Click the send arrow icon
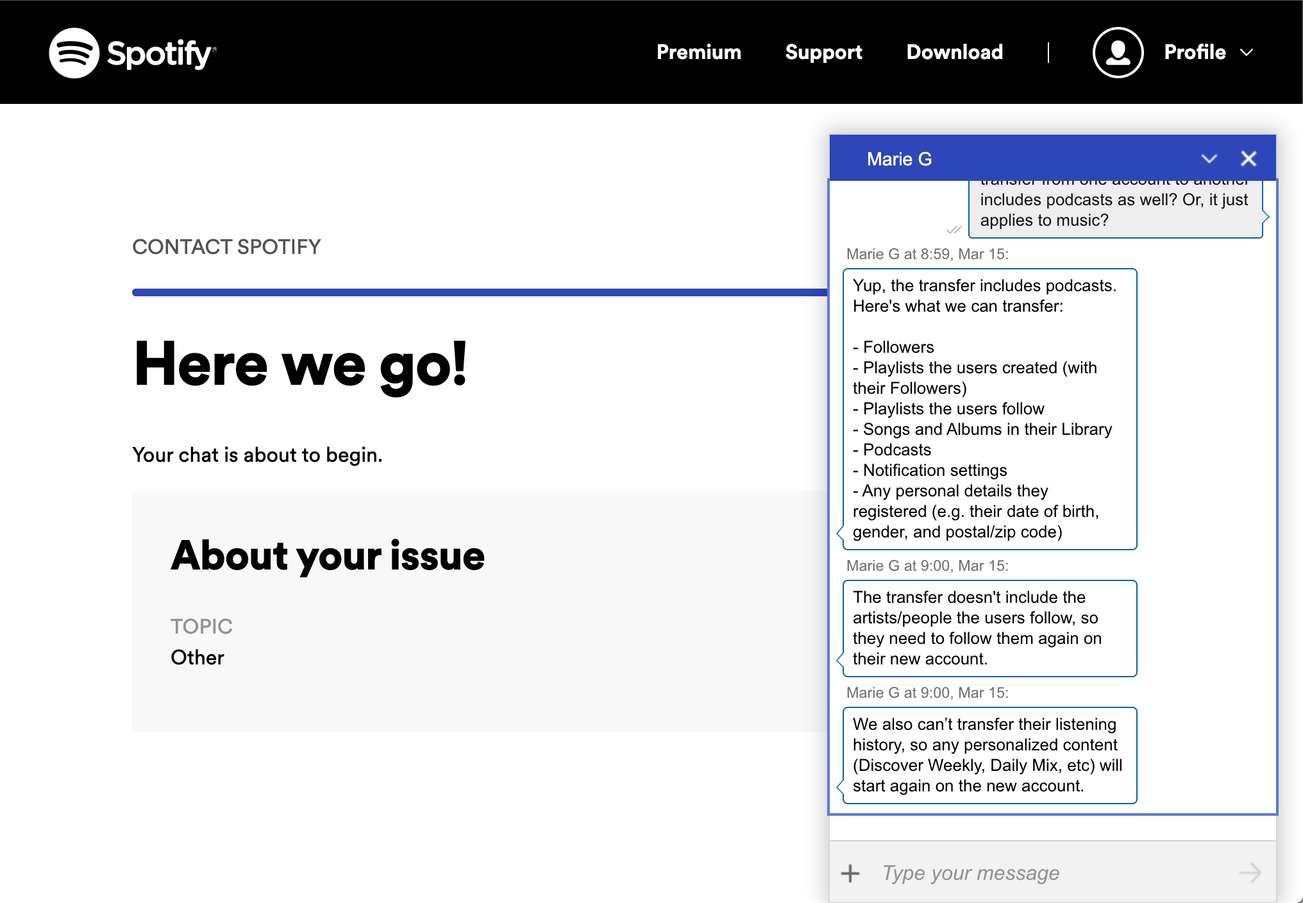This screenshot has height=903, width=1303. click(x=1250, y=873)
